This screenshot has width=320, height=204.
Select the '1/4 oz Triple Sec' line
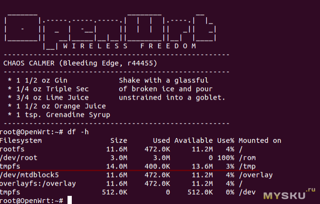[x=52, y=89]
